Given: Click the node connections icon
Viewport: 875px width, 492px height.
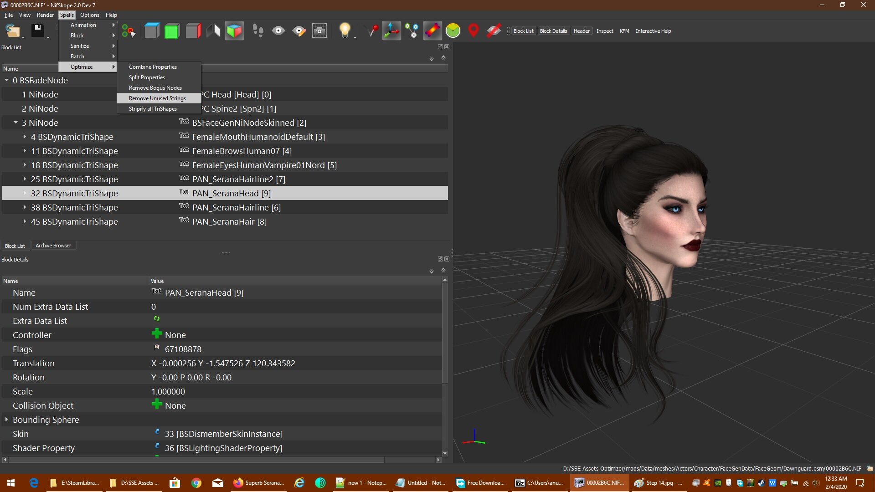Looking at the screenshot, I should (412, 31).
